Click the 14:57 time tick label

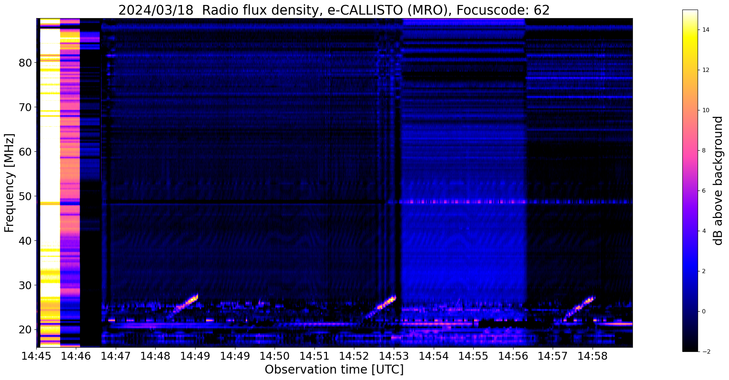(553, 356)
